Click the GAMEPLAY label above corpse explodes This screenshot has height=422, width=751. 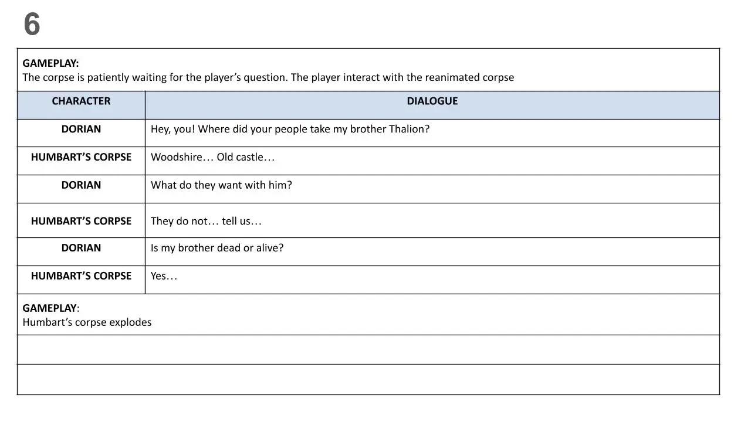50,308
